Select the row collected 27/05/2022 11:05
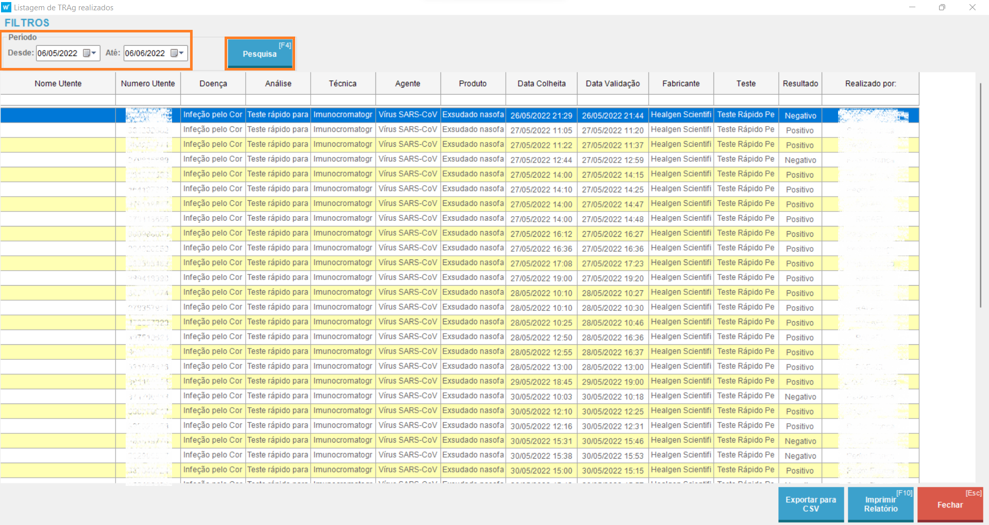The width and height of the screenshot is (989, 525). pyautogui.click(x=541, y=130)
